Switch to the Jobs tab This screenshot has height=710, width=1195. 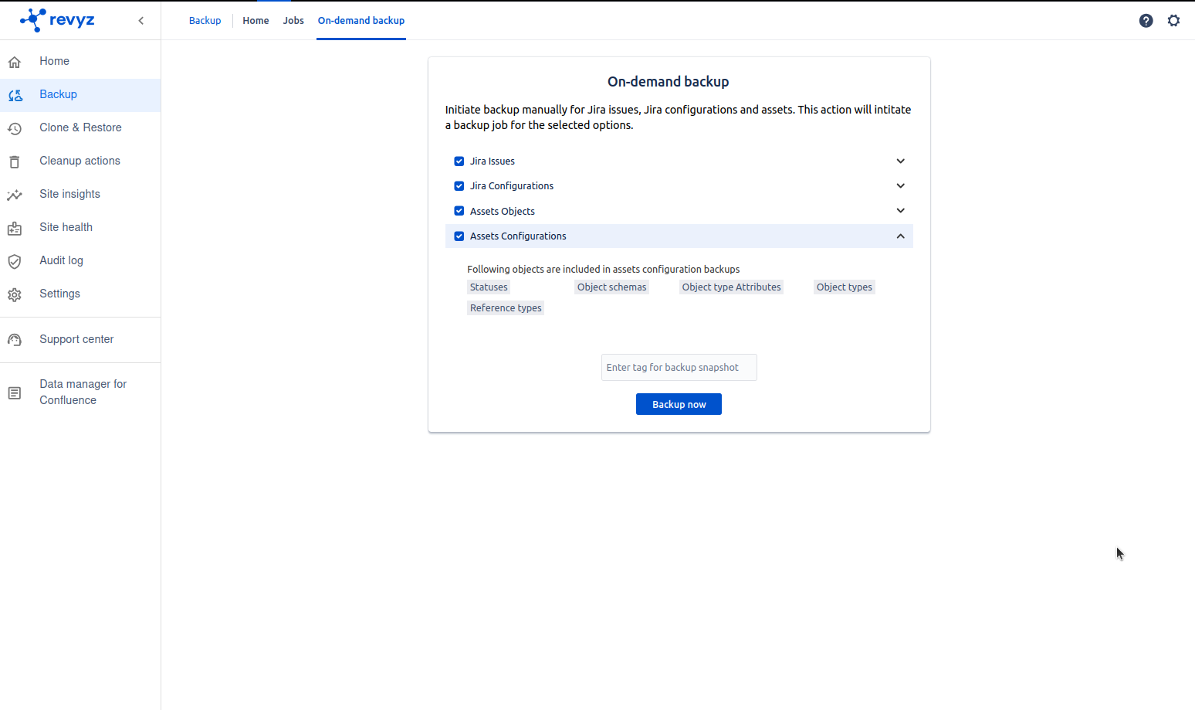click(293, 21)
